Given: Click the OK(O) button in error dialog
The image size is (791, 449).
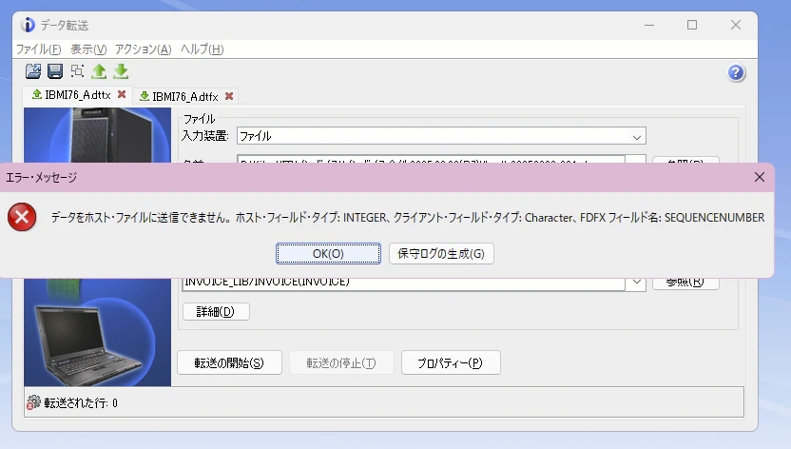Looking at the screenshot, I should coord(328,253).
